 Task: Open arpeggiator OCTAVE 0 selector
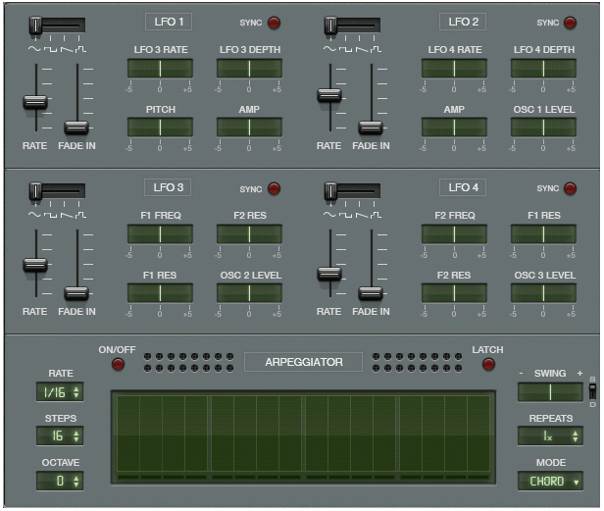(x=60, y=481)
